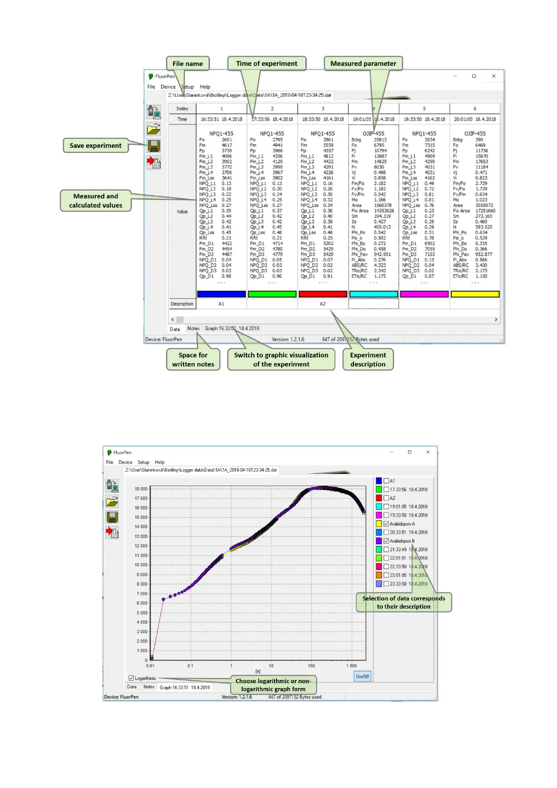The width and height of the screenshot is (557, 788).
Task: Toggle the Logarithmic checkbox in graph window
Action: pos(131,678)
